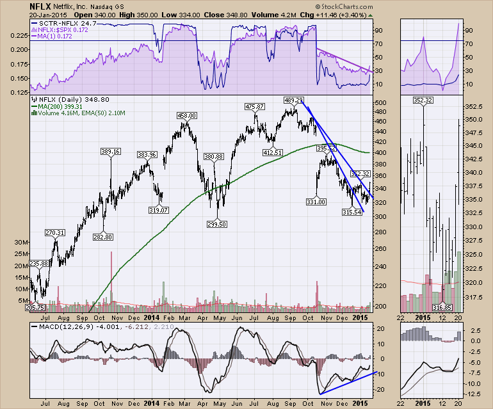Click the 331.00 low price label
493x409 pixels.
click(x=316, y=202)
